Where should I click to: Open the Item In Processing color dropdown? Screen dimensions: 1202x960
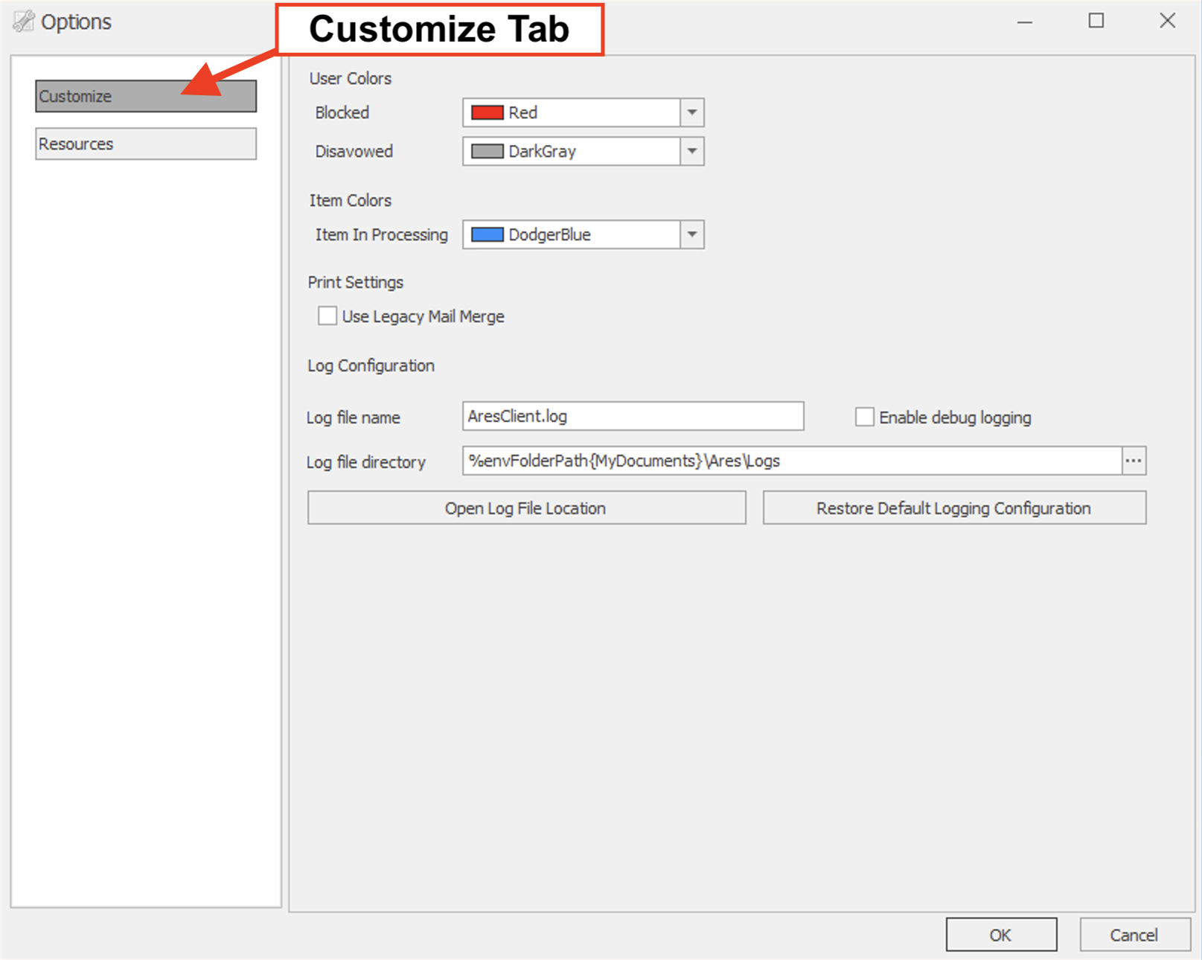pos(691,234)
